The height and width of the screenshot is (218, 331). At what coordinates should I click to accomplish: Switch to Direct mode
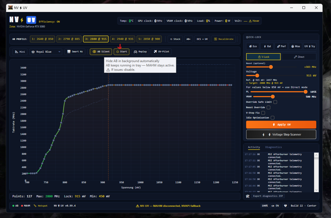299,57
